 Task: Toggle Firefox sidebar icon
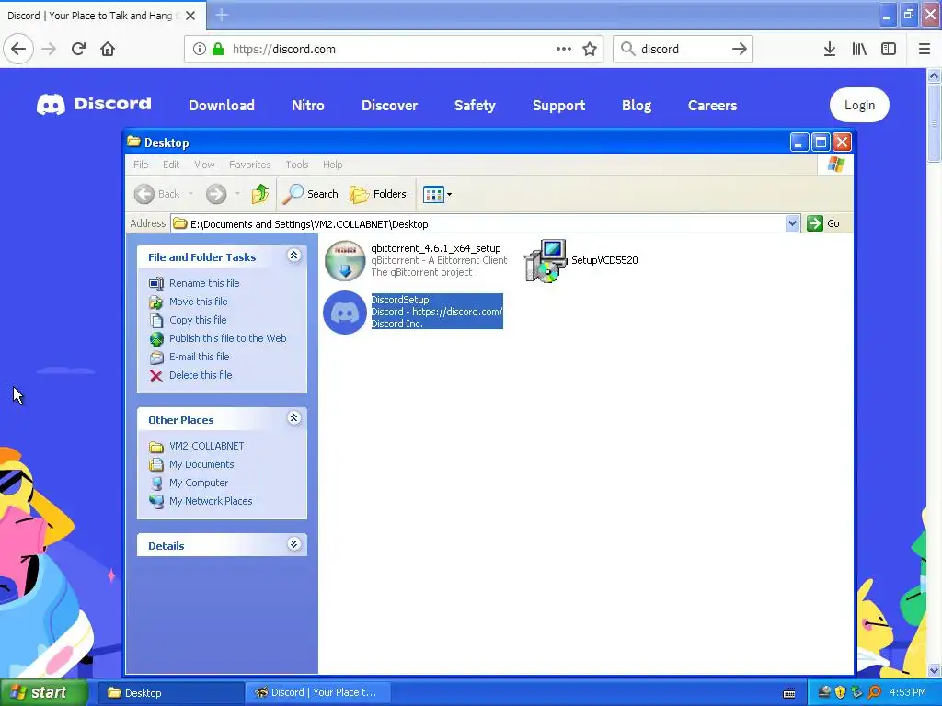[889, 49]
